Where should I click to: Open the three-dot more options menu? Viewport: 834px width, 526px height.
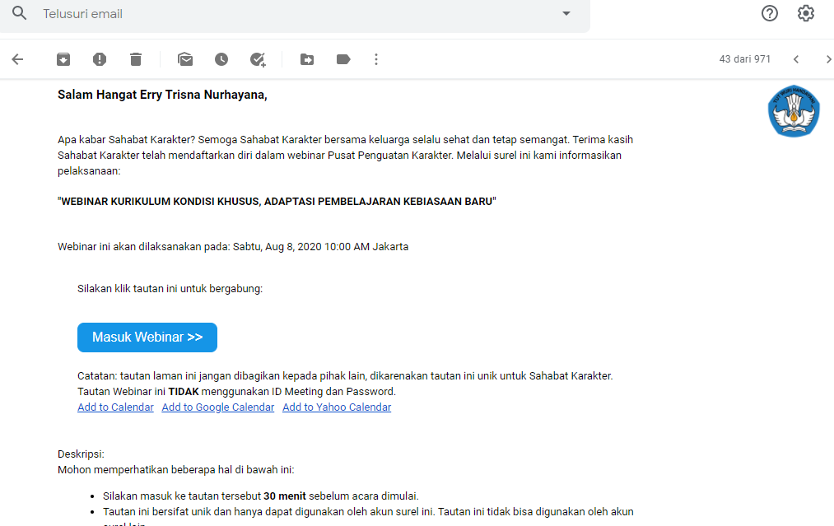coord(376,59)
